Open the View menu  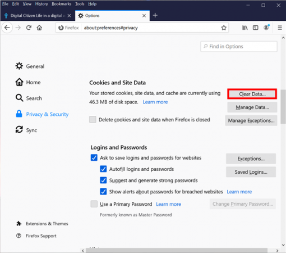coord(27,4)
